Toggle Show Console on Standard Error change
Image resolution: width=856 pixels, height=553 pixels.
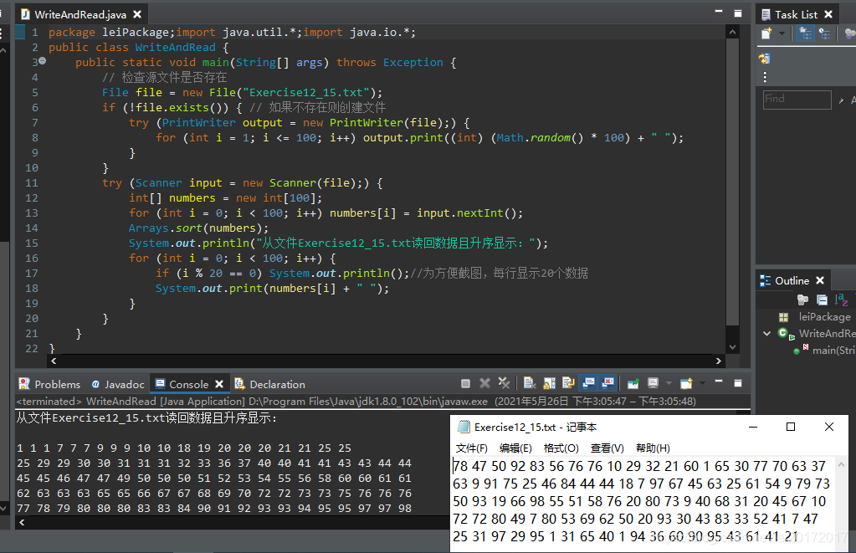tap(607, 383)
